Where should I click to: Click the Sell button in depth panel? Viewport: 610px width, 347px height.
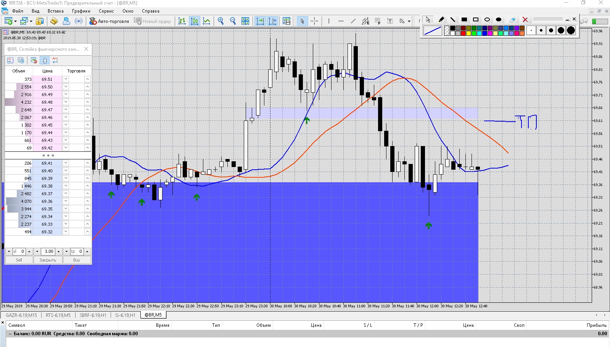(x=19, y=260)
